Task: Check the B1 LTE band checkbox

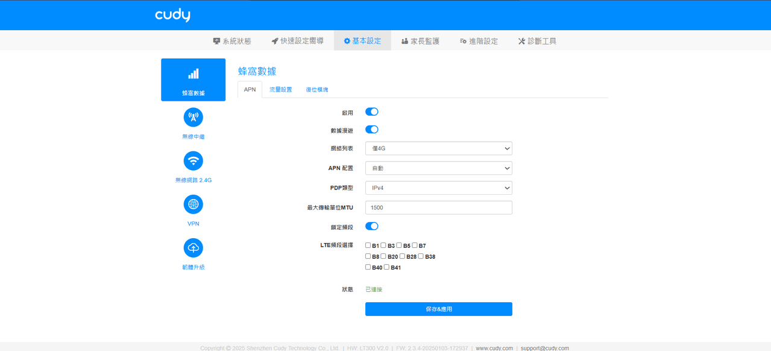Action: pos(368,245)
